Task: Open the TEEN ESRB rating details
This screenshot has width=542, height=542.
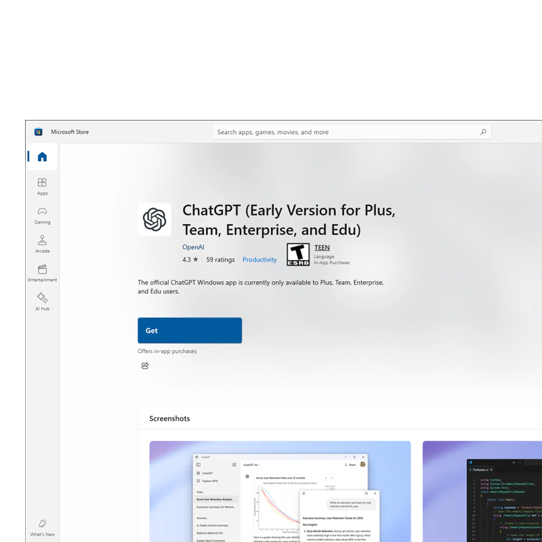Action: 321,247
